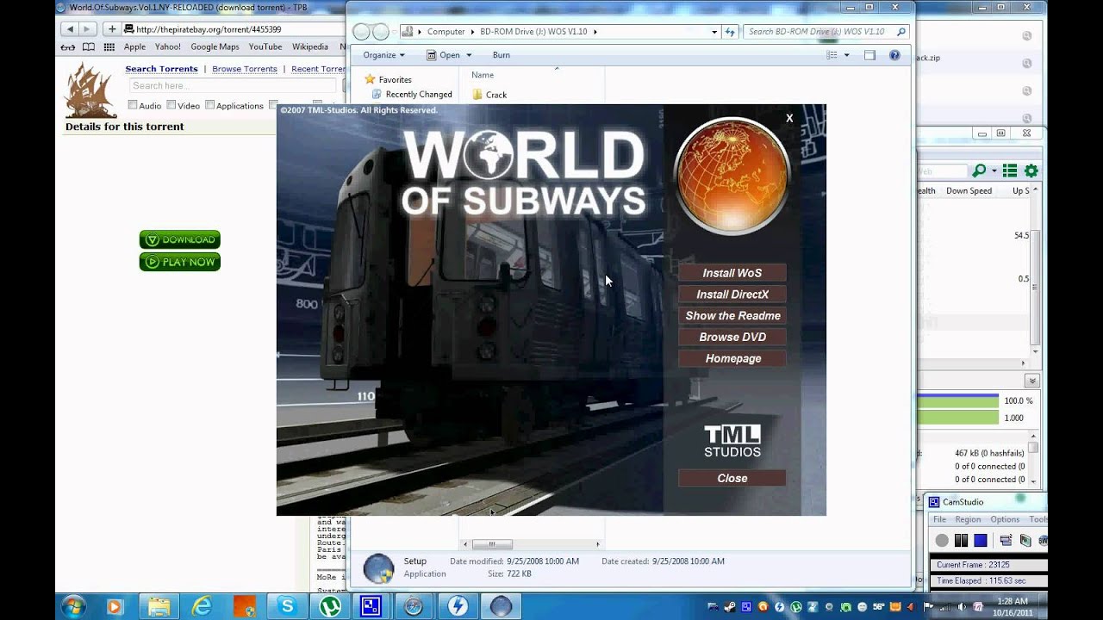Viewport: 1103px width, 620px height.
Task: Open the Top Sites grid icon
Action: (x=109, y=47)
